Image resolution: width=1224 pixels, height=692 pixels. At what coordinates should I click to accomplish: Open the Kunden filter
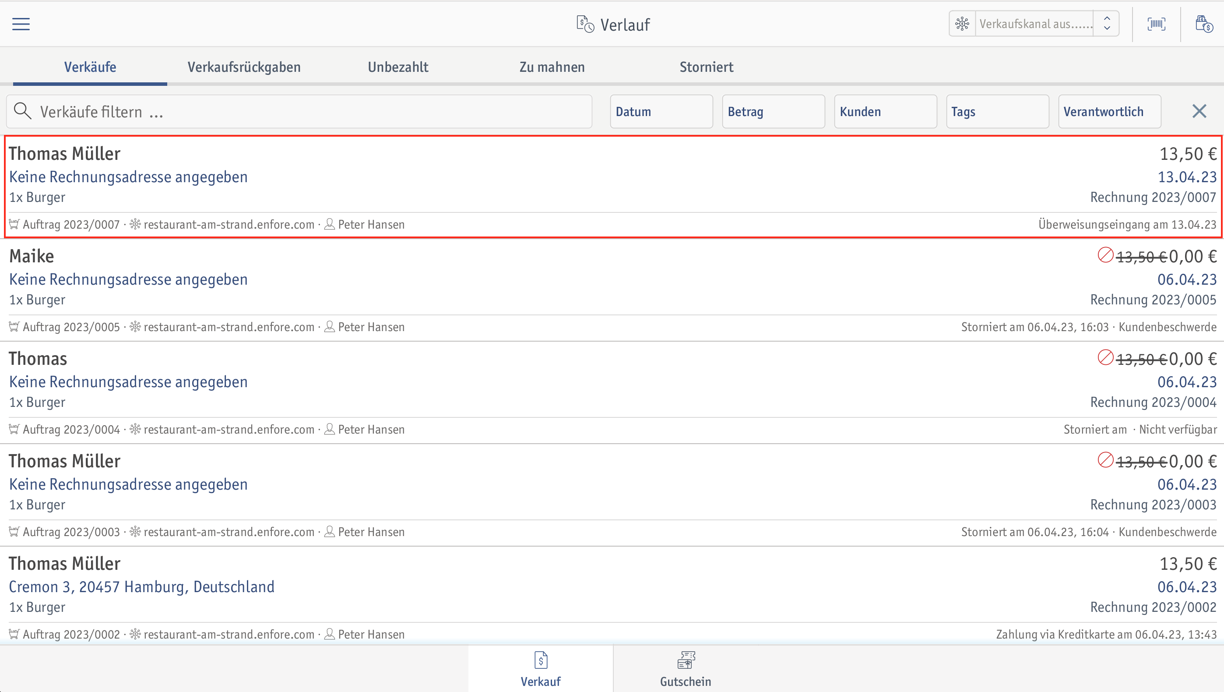click(886, 112)
